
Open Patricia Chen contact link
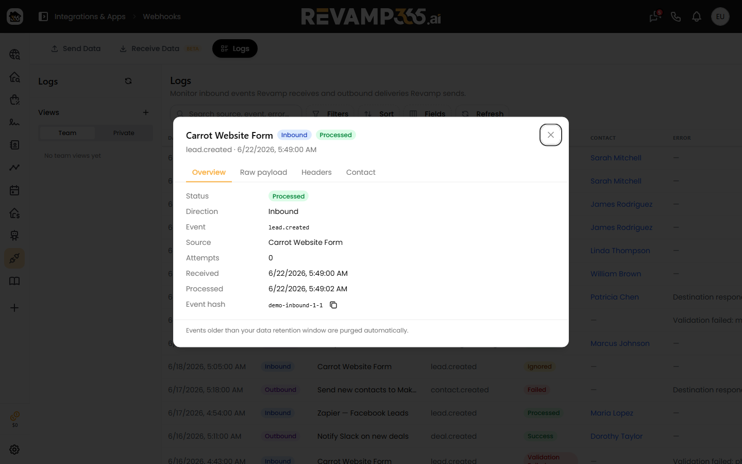pyautogui.click(x=615, y=297)
